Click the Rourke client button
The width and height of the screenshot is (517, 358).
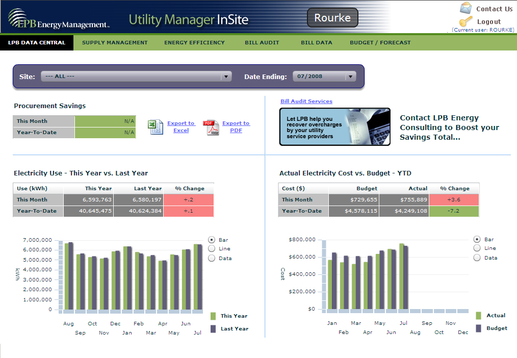[x=332, y=17]
